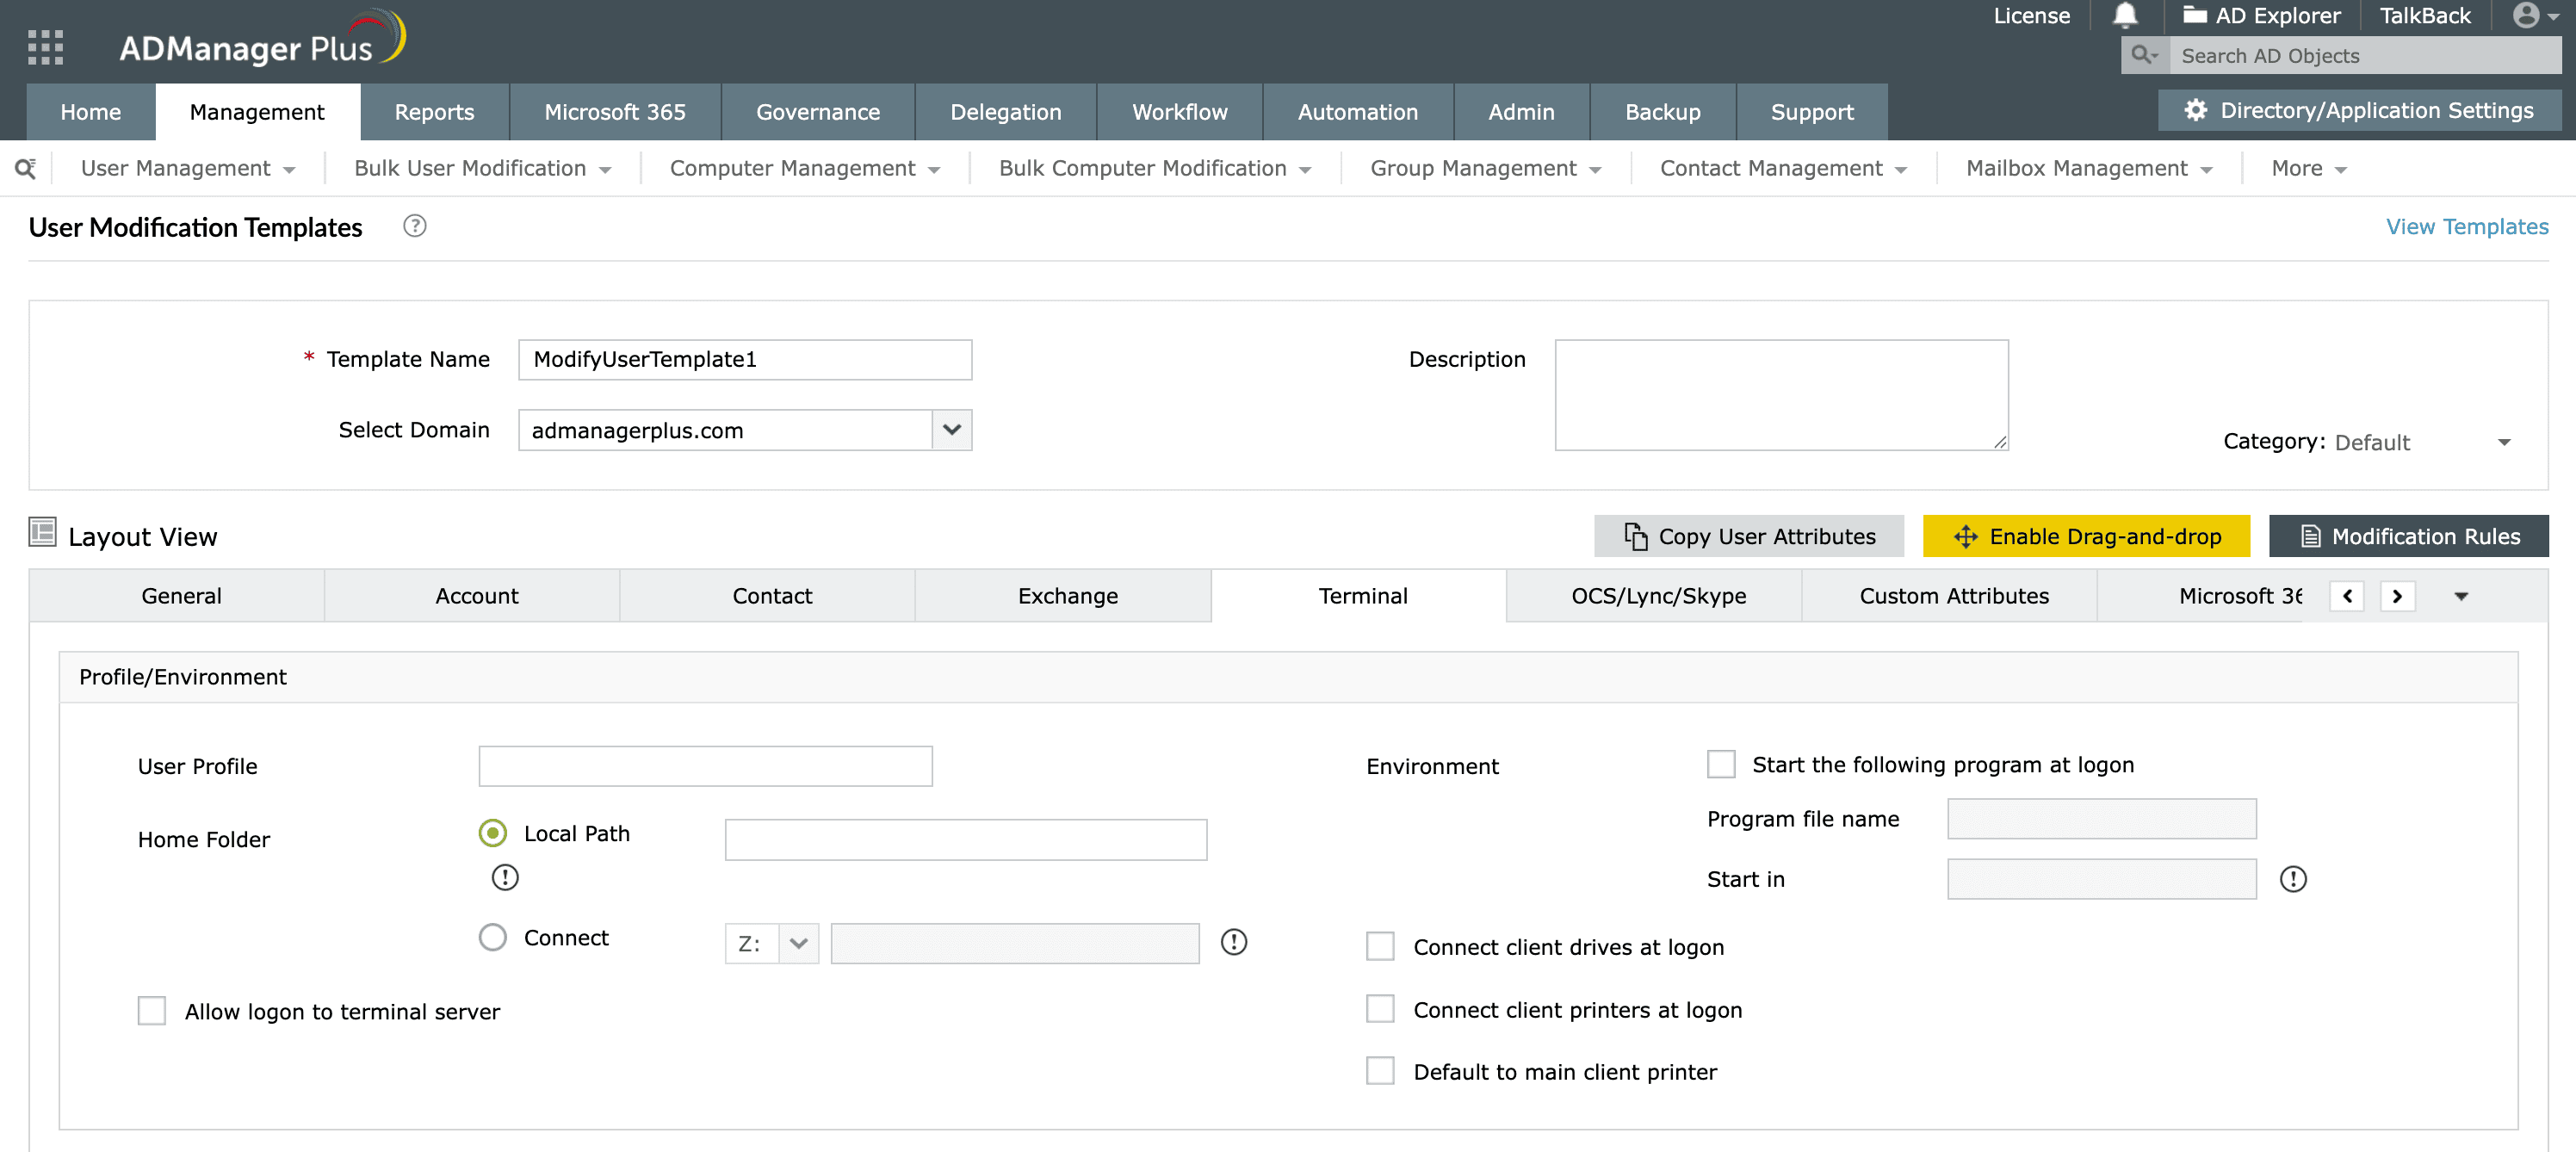Click the Template Name input field
The width and height of the screenshot is (2576, 1152).
[x=744, y=359]
